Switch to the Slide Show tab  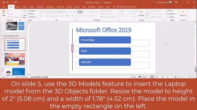tap(60, 7)
